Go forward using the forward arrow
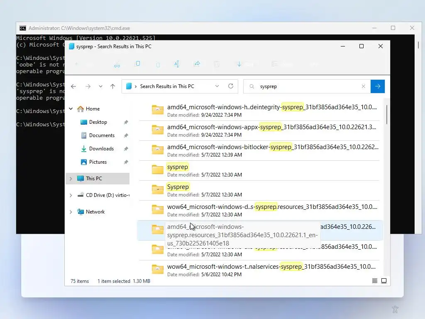425x319 pixels. (x=88, y=86)
